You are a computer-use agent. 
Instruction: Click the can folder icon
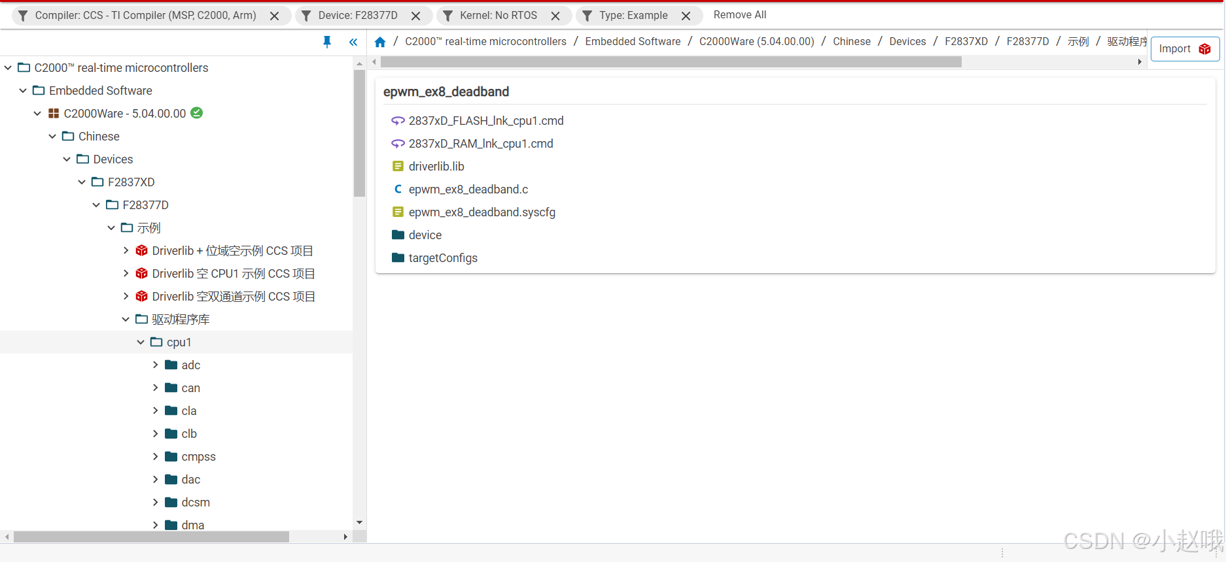[x=171, y=388]
